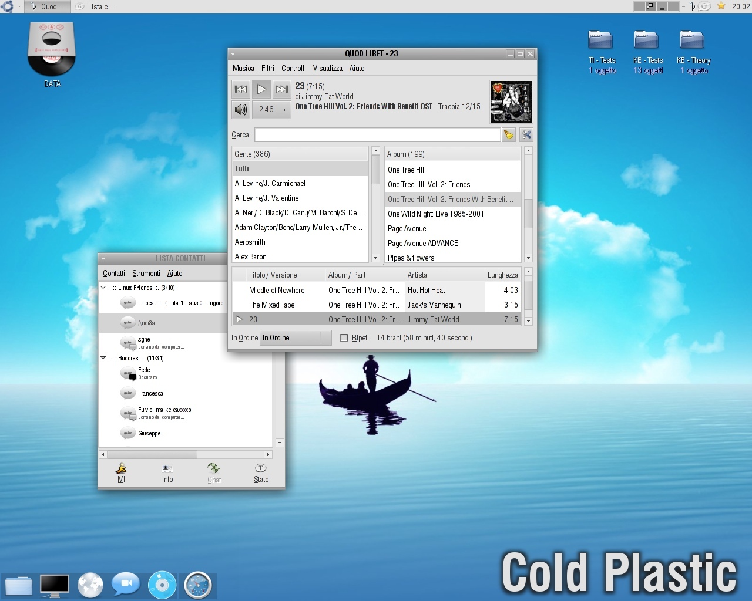Focus the Cerca search field

[377, 134]
